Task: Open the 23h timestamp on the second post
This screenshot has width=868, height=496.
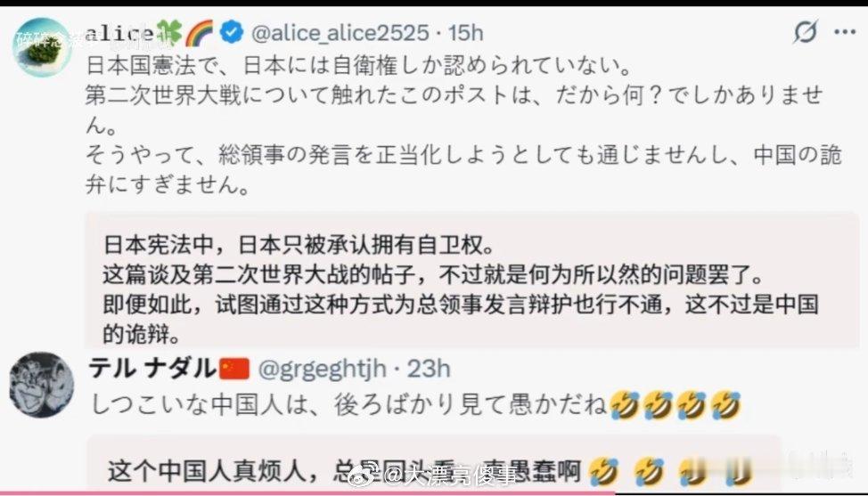Action: [429, 369]
